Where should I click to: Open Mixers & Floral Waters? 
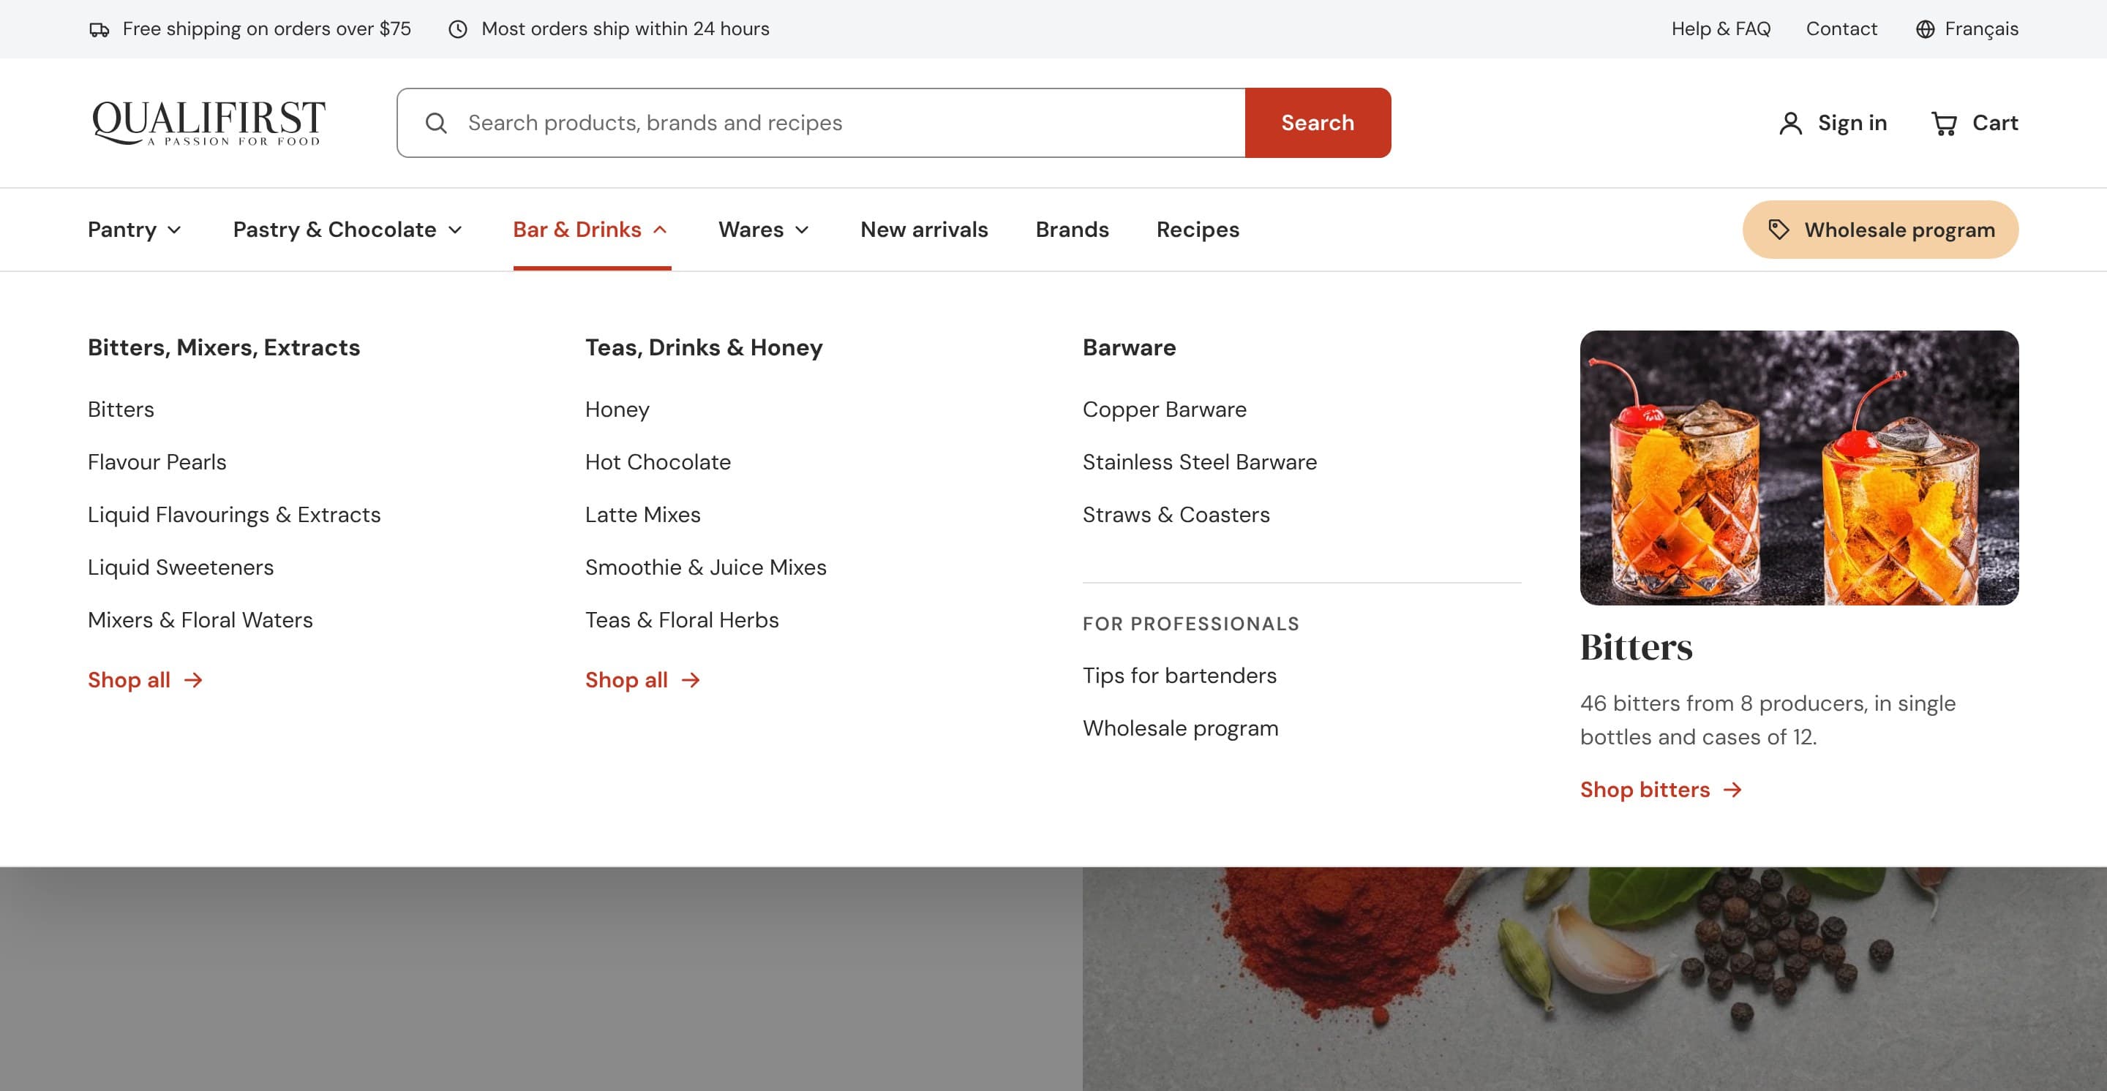[200, 620]
